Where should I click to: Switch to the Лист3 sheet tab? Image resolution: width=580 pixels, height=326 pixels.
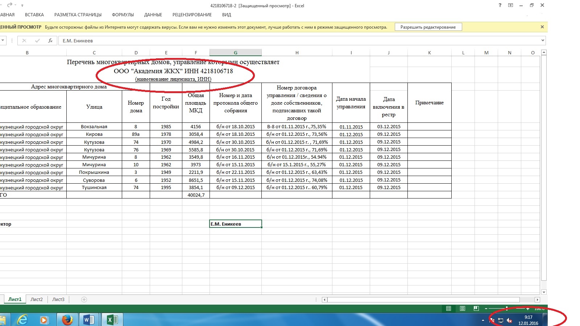click(58, 300)
